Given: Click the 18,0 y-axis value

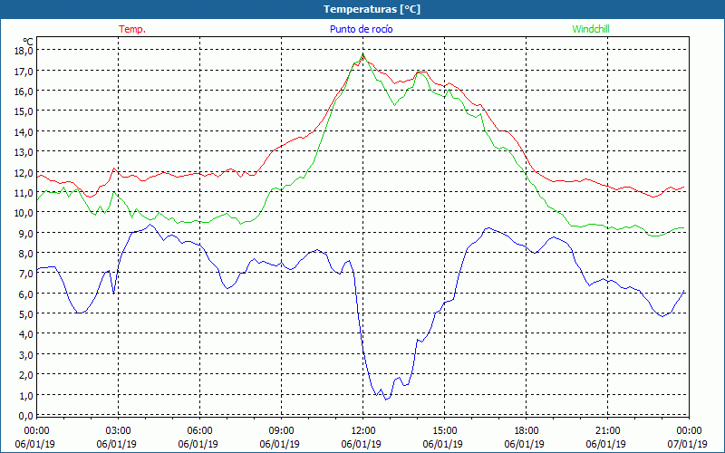Looking at the screenshot, I should tap(24, 51).
